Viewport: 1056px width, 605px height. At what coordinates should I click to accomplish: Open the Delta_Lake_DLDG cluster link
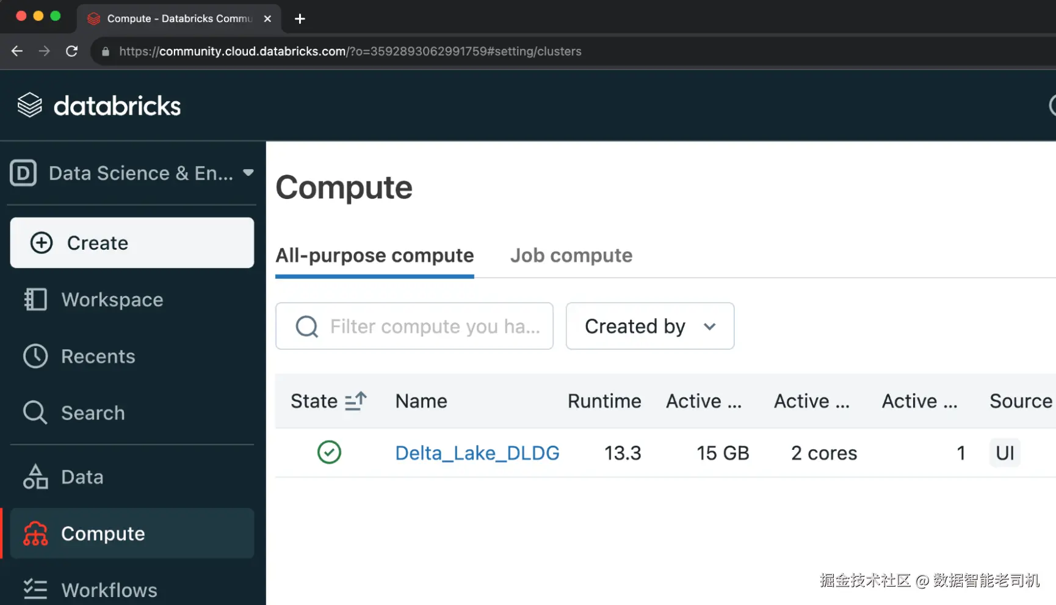477,453
